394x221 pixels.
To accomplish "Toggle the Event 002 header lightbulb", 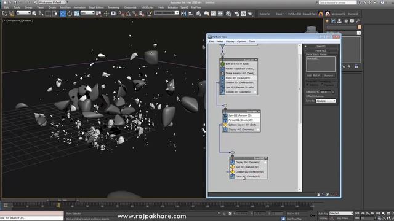I will [266, 158].
